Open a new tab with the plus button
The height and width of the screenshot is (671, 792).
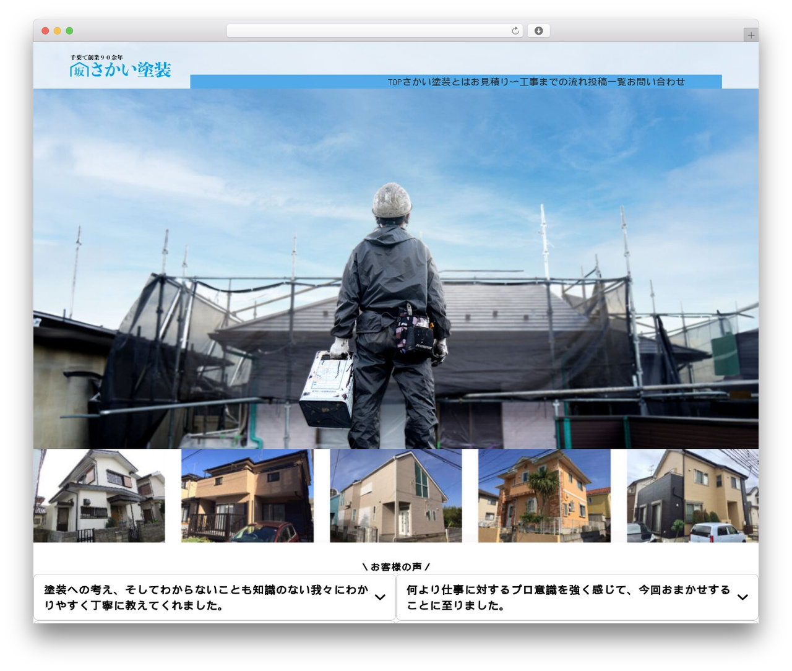click(x=751, y=35)
